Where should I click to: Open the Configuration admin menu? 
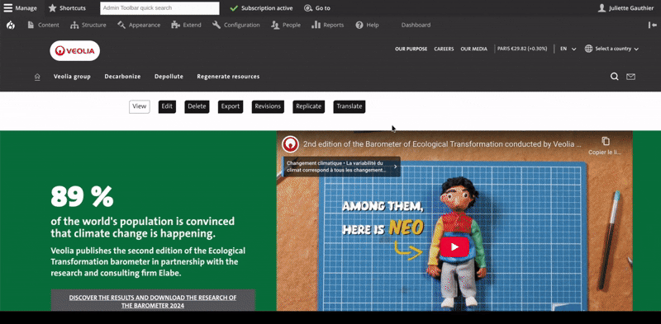(236, 26)
